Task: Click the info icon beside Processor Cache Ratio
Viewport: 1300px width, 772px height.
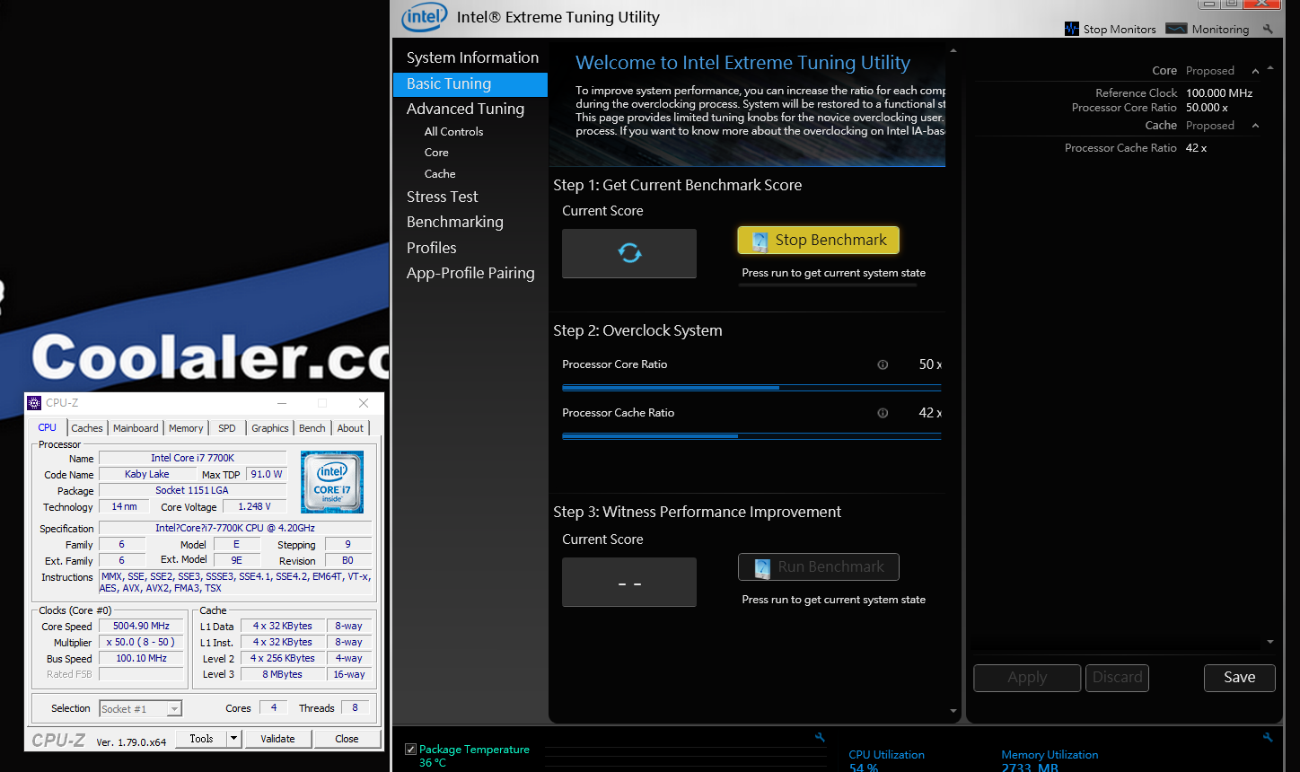Action: [883, 413]
